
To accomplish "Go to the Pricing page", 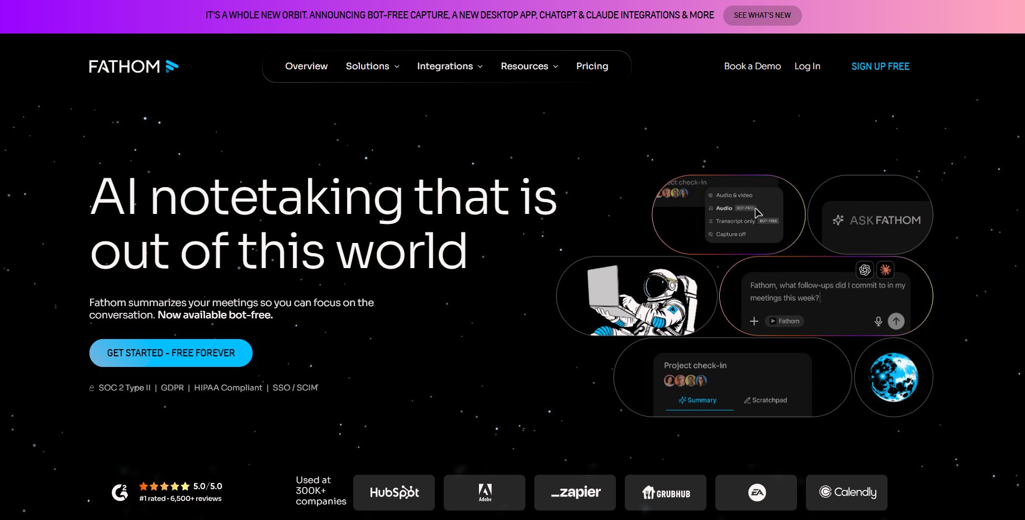I will (592, 66).
